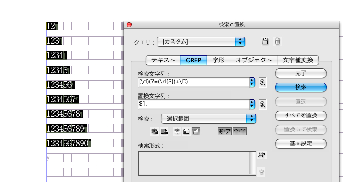Click the document line reading 123456789

(x=67, y=129)
